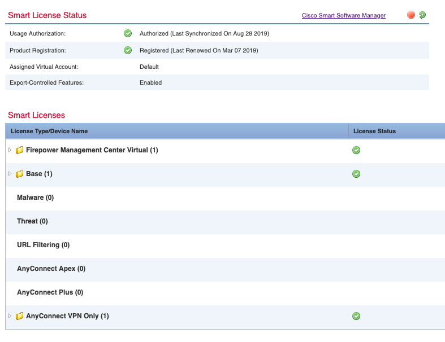
Task: Click the Usage Authorization green check icon
Action: click(x=128, y=33)
